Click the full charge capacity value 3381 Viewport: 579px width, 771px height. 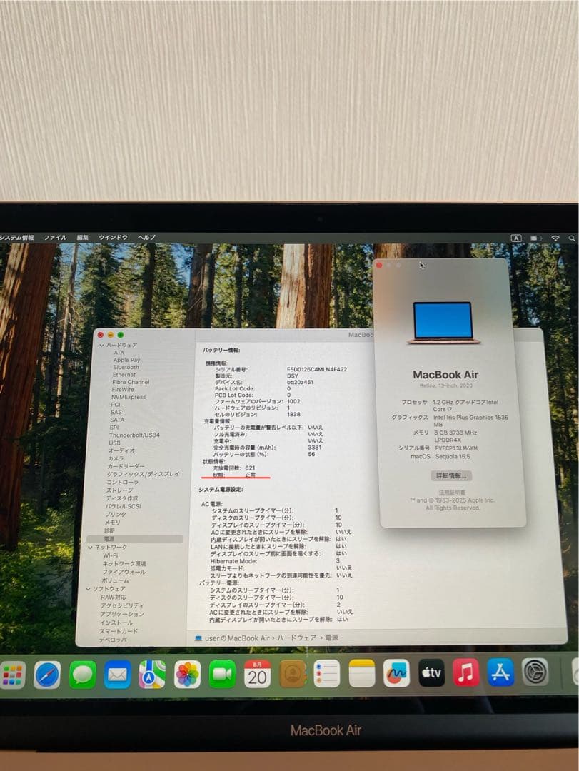tap(314, 448)
